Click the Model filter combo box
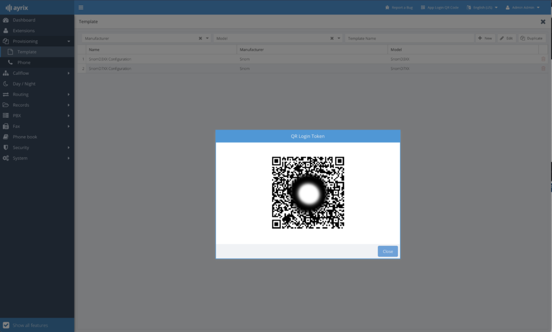The height and width of the screenshot is (332, 552). (x=278, y=38)
